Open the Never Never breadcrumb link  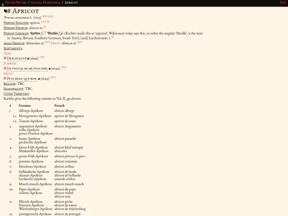coord(15,3)
